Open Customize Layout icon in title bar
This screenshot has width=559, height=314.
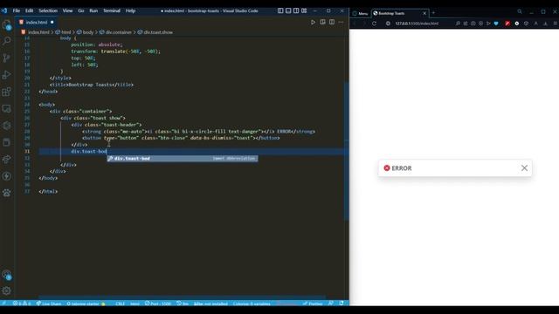click(x=304, y=10)
